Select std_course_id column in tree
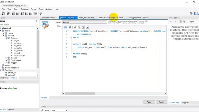 19,55
